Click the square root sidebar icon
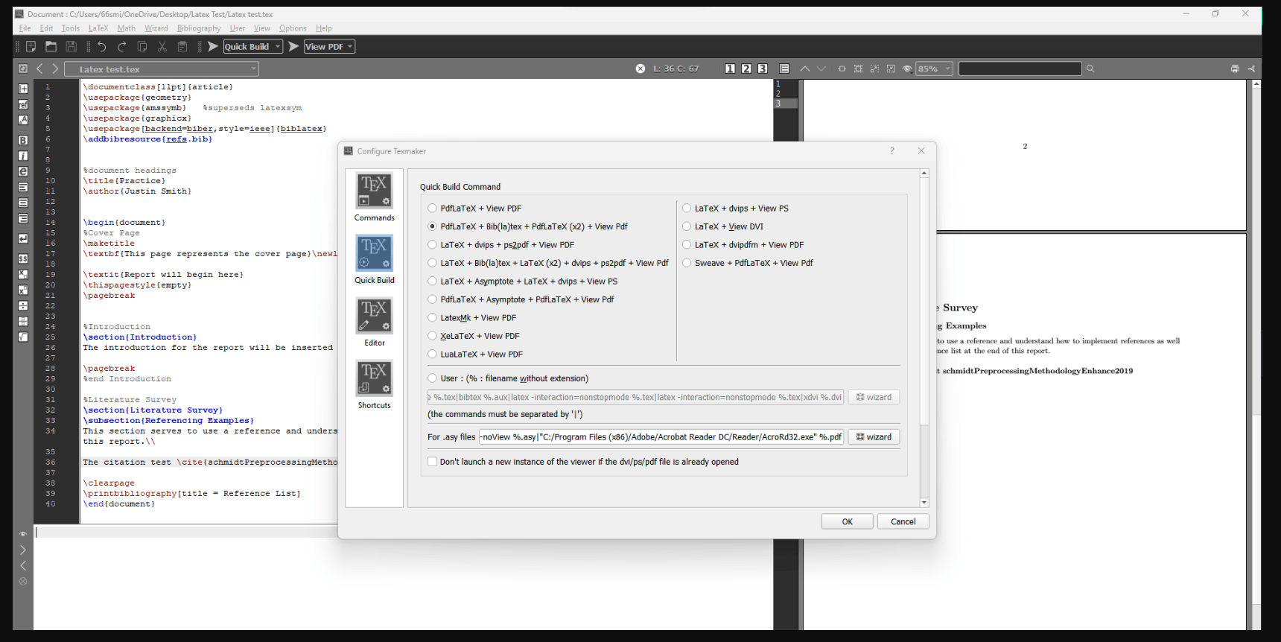 [x=23, y=337]
